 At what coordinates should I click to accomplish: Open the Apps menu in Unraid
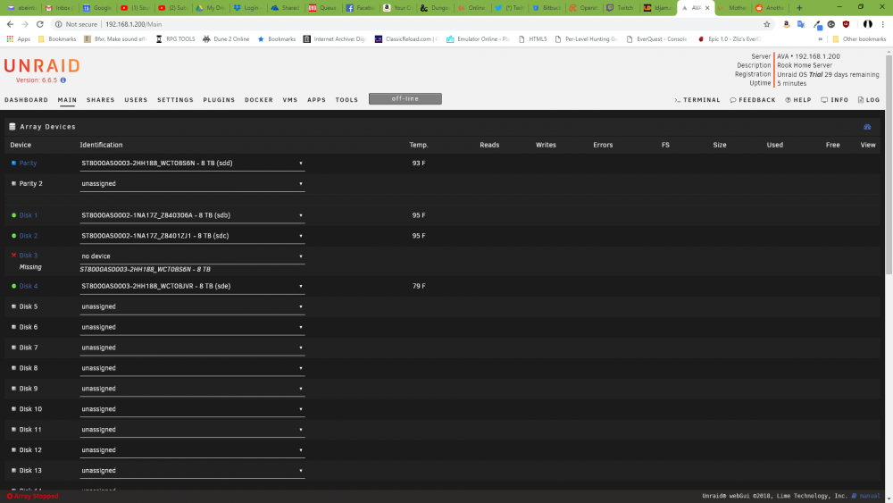click(x=317, y=100)
